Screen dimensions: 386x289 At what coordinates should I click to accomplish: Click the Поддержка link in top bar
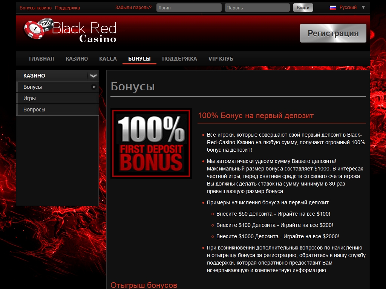(67, 8)
